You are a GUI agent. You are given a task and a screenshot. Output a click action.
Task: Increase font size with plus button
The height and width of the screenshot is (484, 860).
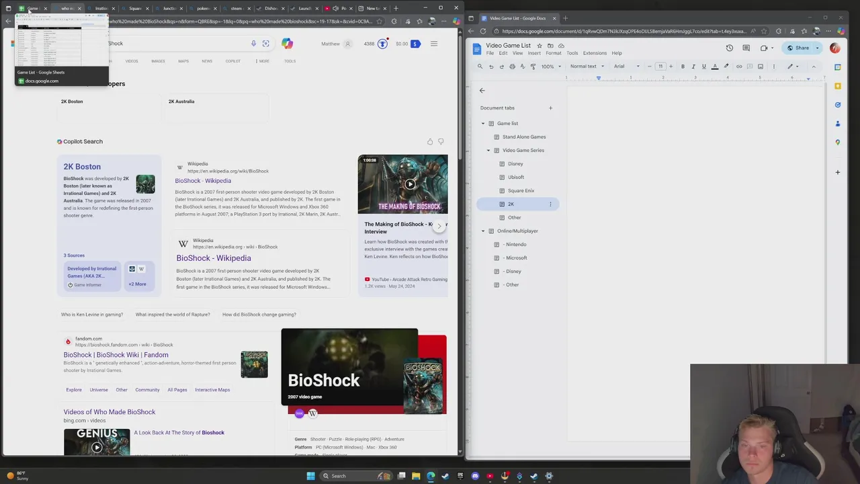(x=671, y=67)
